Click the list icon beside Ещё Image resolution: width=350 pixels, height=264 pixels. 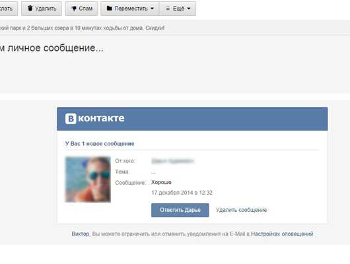pyautogui.click(x=168, y=9)
